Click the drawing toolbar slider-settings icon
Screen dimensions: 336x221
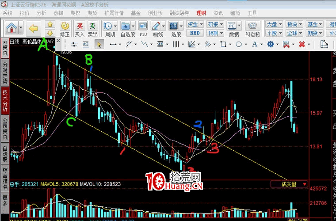pyautogui.click(x=74, y=44)
